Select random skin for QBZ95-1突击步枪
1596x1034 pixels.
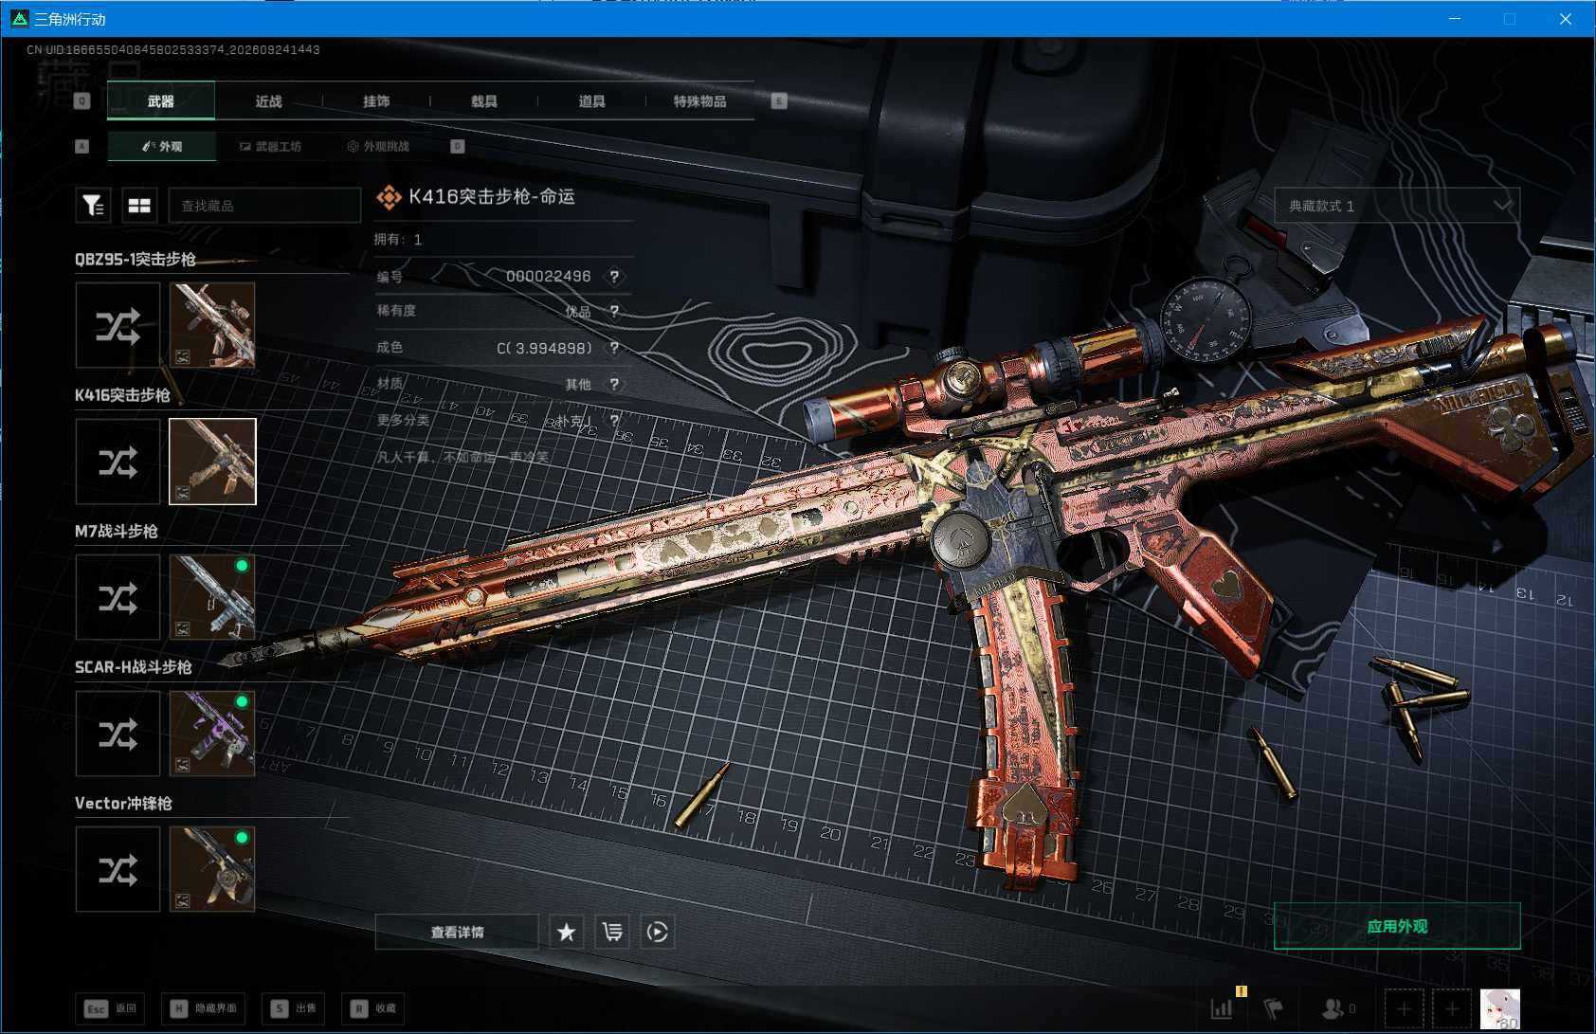118,325
